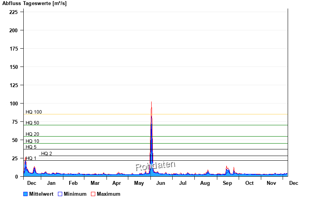Viewport: 311px width, 214px height.
Task: Click the HQ 50 threshold label
Action: coord(33,123)
